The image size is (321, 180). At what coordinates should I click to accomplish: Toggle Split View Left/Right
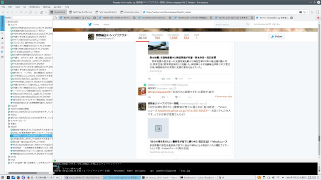click(x=106, y=12)
